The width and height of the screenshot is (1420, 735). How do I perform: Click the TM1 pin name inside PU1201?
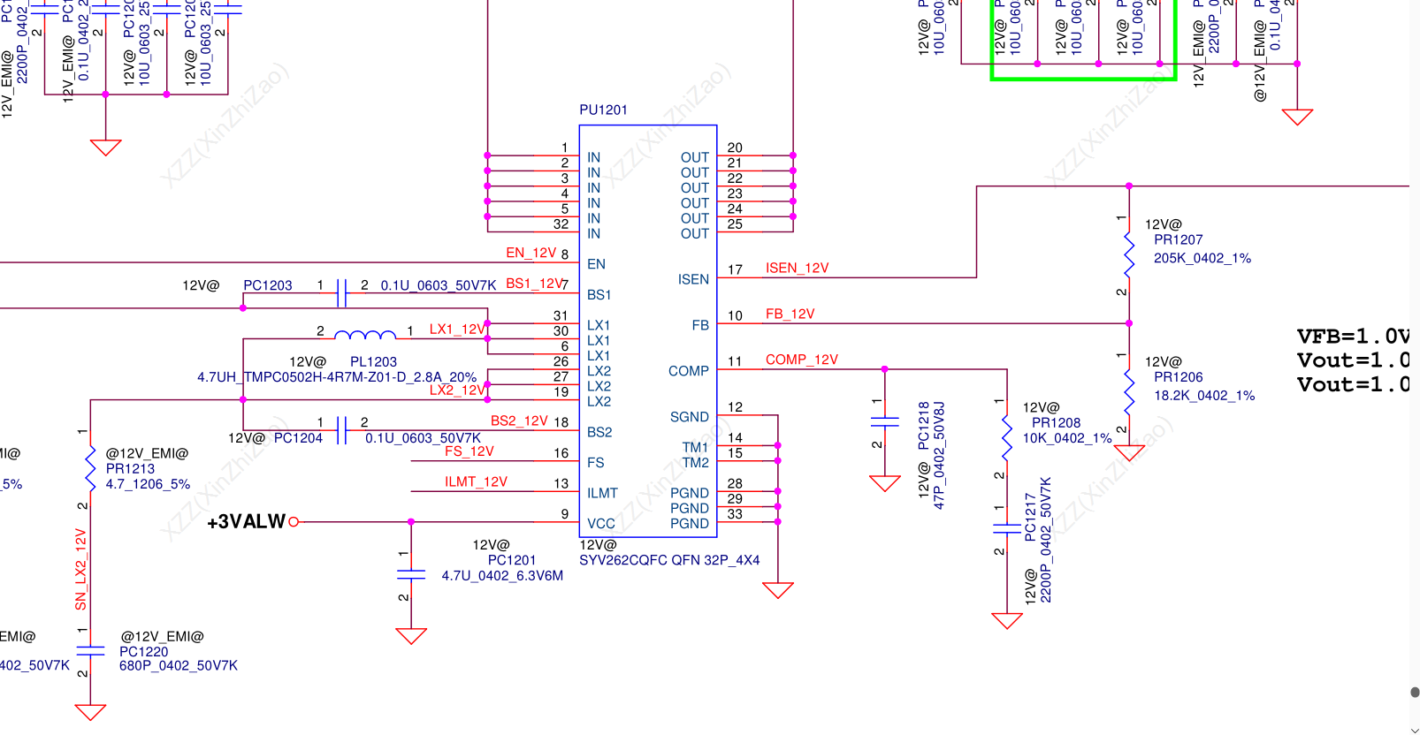696,448
